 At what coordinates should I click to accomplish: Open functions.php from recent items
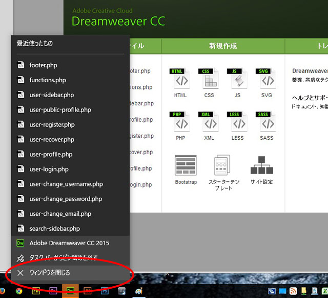[71, 80]
